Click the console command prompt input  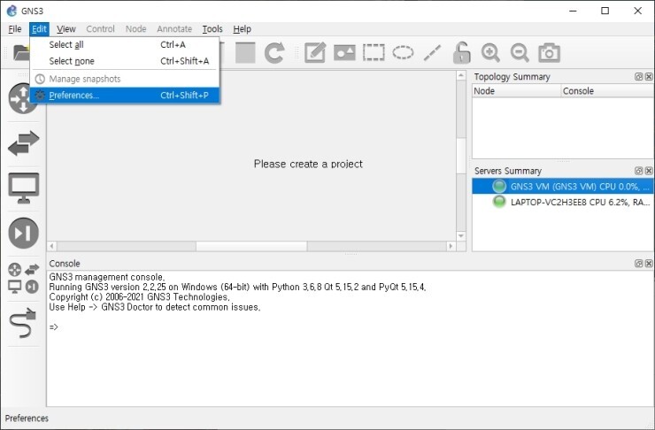[53, 326]
